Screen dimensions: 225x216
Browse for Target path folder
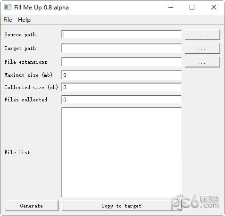coord(202,48)
